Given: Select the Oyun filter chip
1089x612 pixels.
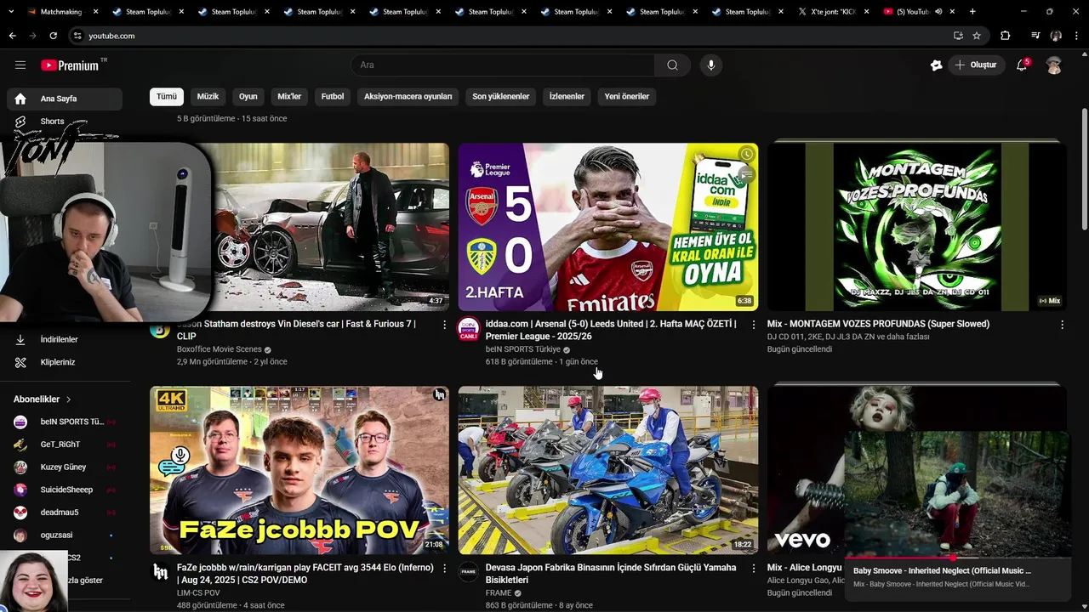Looking at the screenshot, I should click(x=248, y=96).
